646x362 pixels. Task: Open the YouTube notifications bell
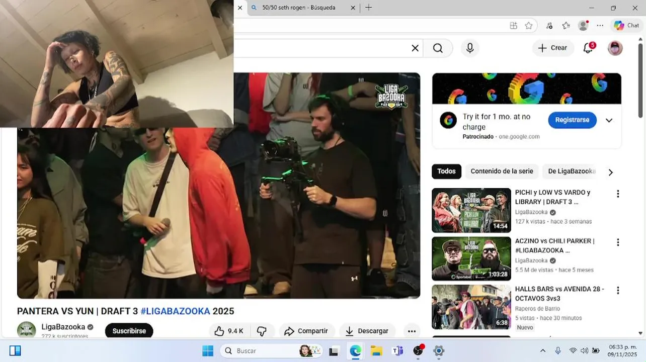[588, 48]
